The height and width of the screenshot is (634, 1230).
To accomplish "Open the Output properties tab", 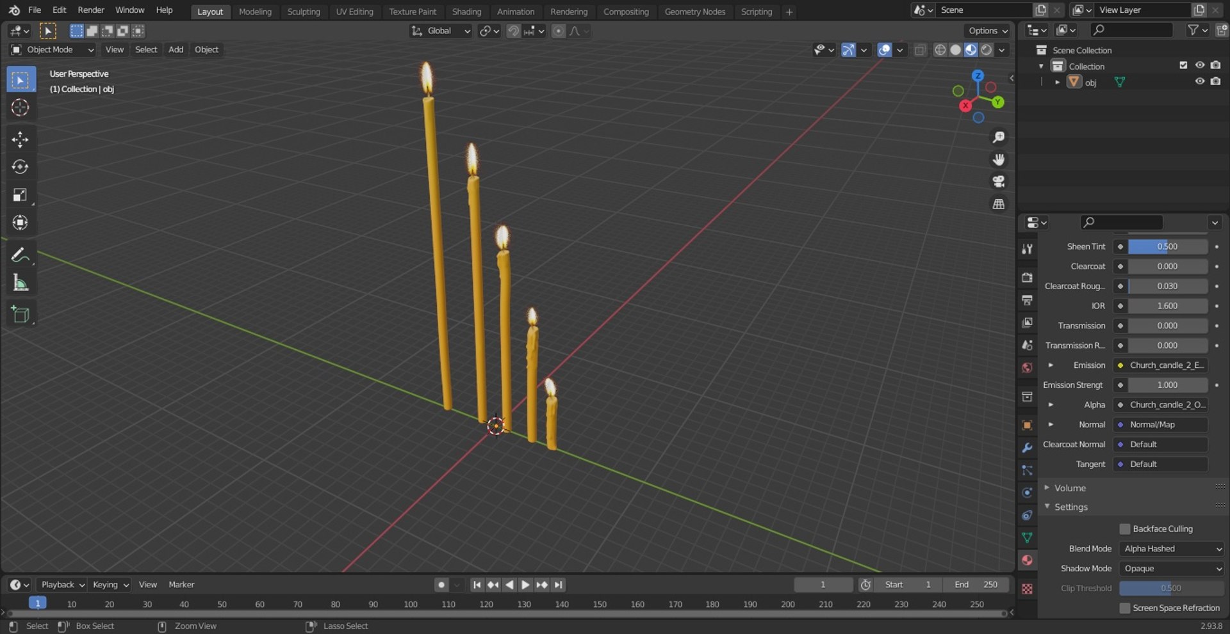I will pyautogui.click(x=1027, y=300).
